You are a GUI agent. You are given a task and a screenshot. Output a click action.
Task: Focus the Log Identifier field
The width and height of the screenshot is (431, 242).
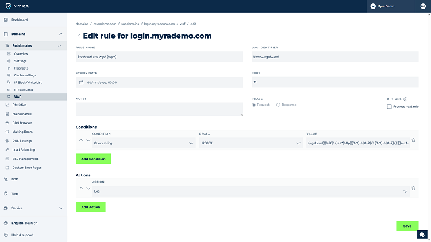coord(335,57)
